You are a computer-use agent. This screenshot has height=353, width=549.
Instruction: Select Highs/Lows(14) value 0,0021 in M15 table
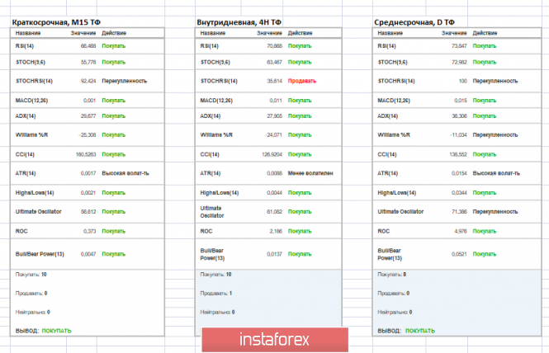tap(88, 193)
